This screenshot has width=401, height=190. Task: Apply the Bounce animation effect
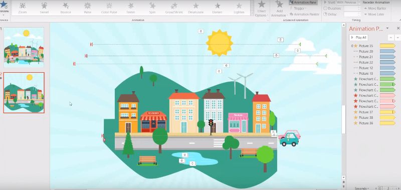[x=66, y=8]
